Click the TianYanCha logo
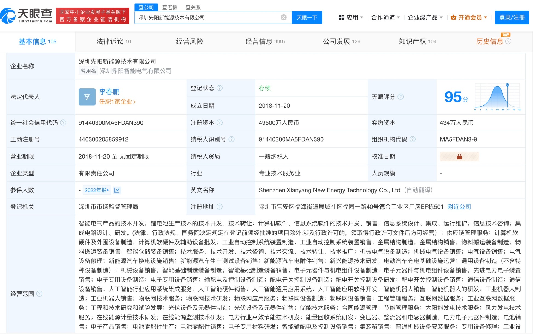Screen dimensions: 533x334 point(26,16)
